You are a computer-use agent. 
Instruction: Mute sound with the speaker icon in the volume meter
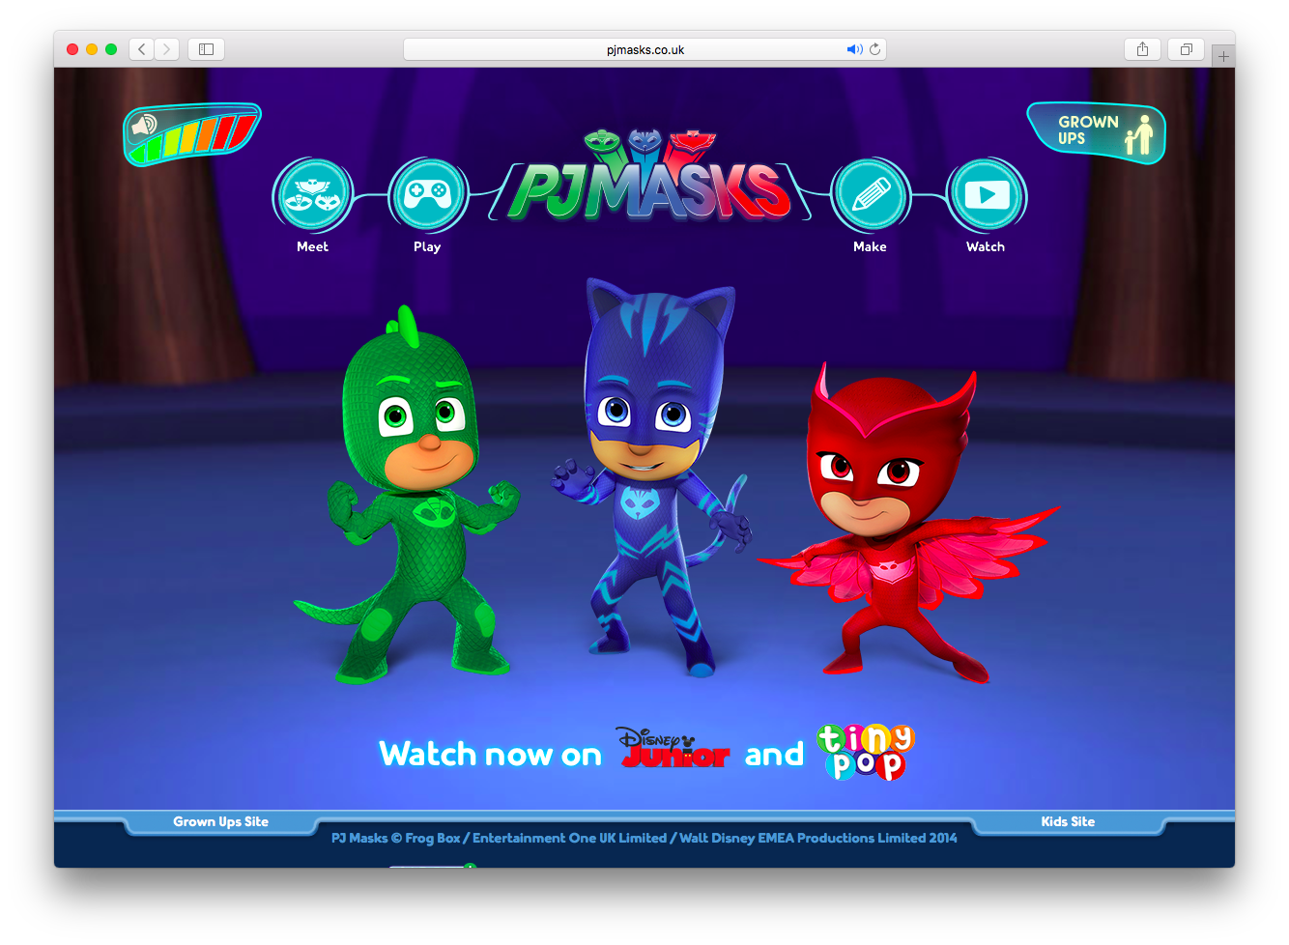click(144, 127)
